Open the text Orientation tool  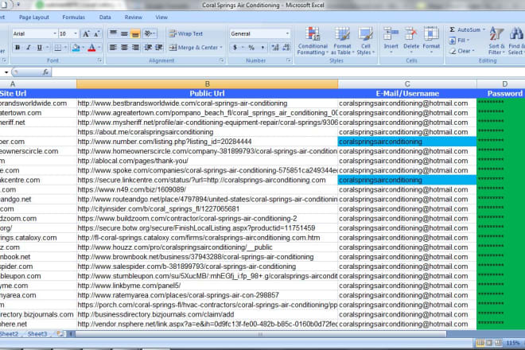tap(150, 33)
